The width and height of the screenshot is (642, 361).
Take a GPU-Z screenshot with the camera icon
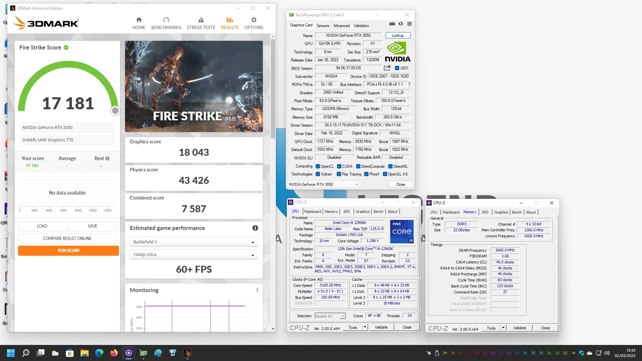coord(392,24)
